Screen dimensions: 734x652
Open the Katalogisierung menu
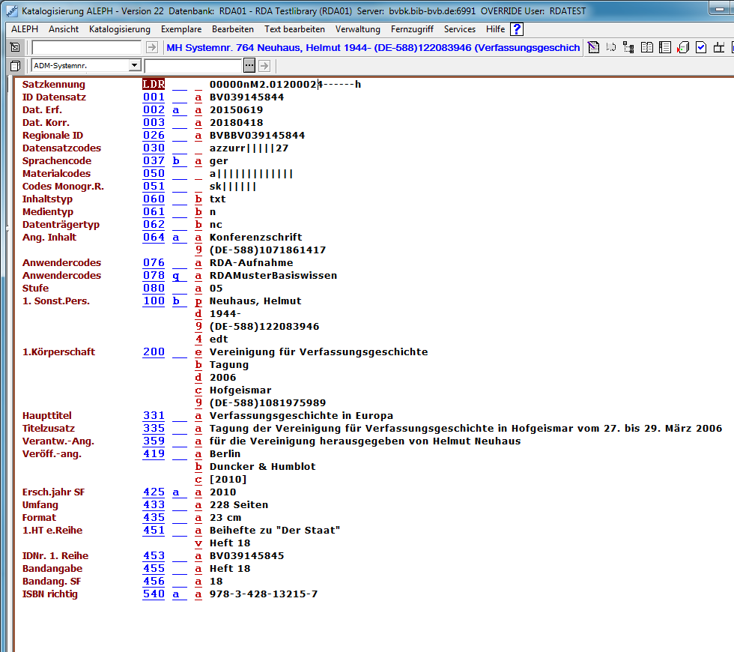119,29
